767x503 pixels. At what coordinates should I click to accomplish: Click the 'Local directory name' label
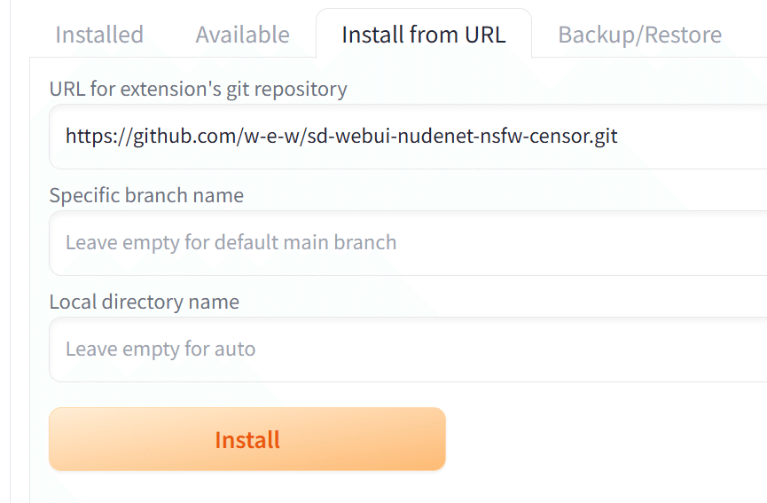coord(145,302)
